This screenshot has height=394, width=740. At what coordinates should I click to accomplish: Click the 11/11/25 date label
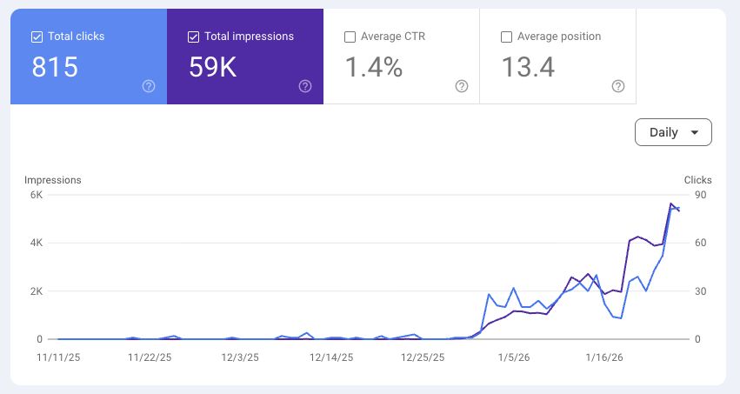click(58, 357)
